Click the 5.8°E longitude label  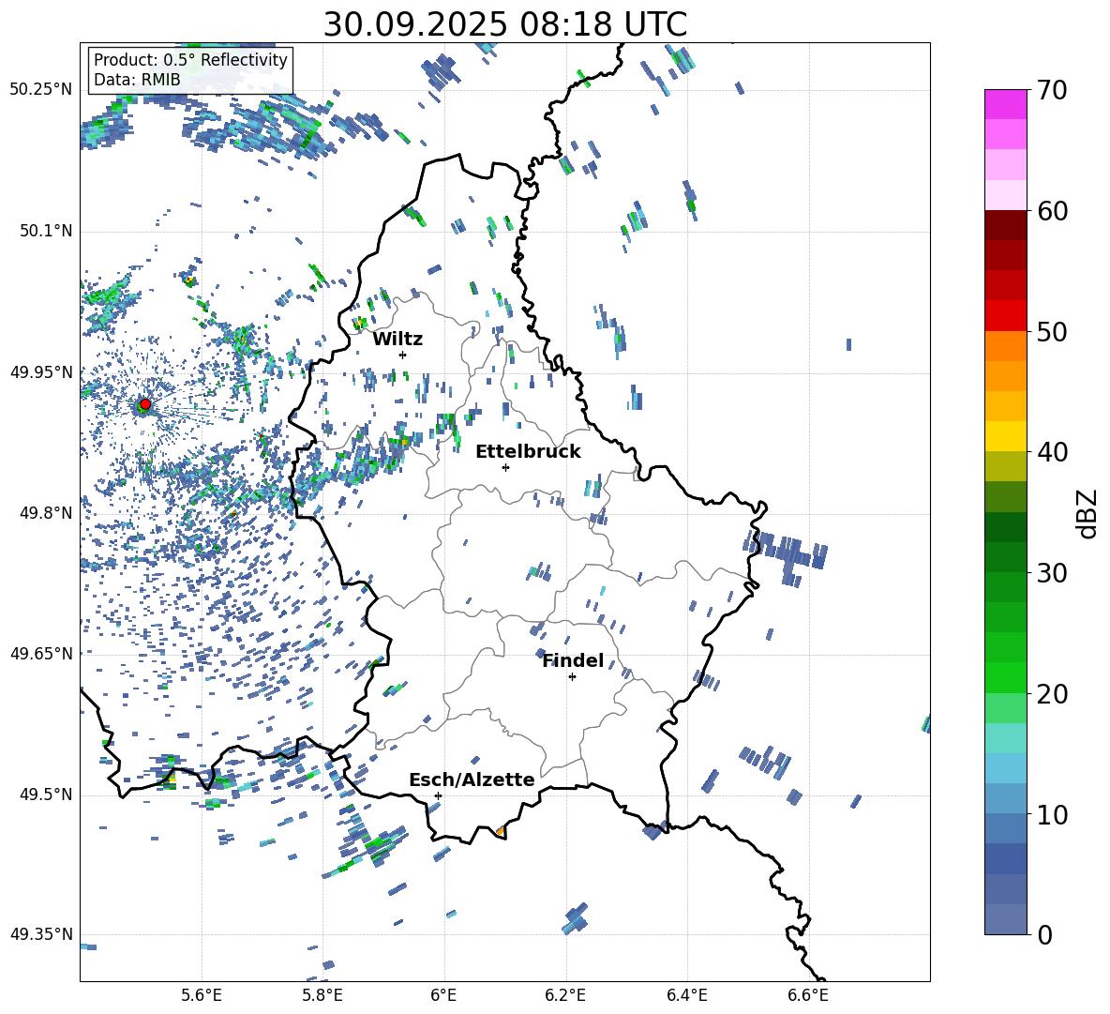pos(322,996)
